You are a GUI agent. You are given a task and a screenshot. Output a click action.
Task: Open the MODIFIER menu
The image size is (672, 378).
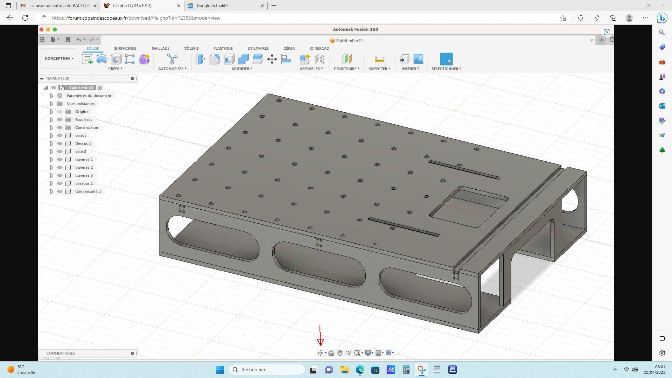click(x=242, y=69)
